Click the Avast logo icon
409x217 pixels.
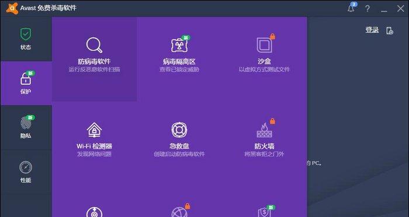point(12,8)
